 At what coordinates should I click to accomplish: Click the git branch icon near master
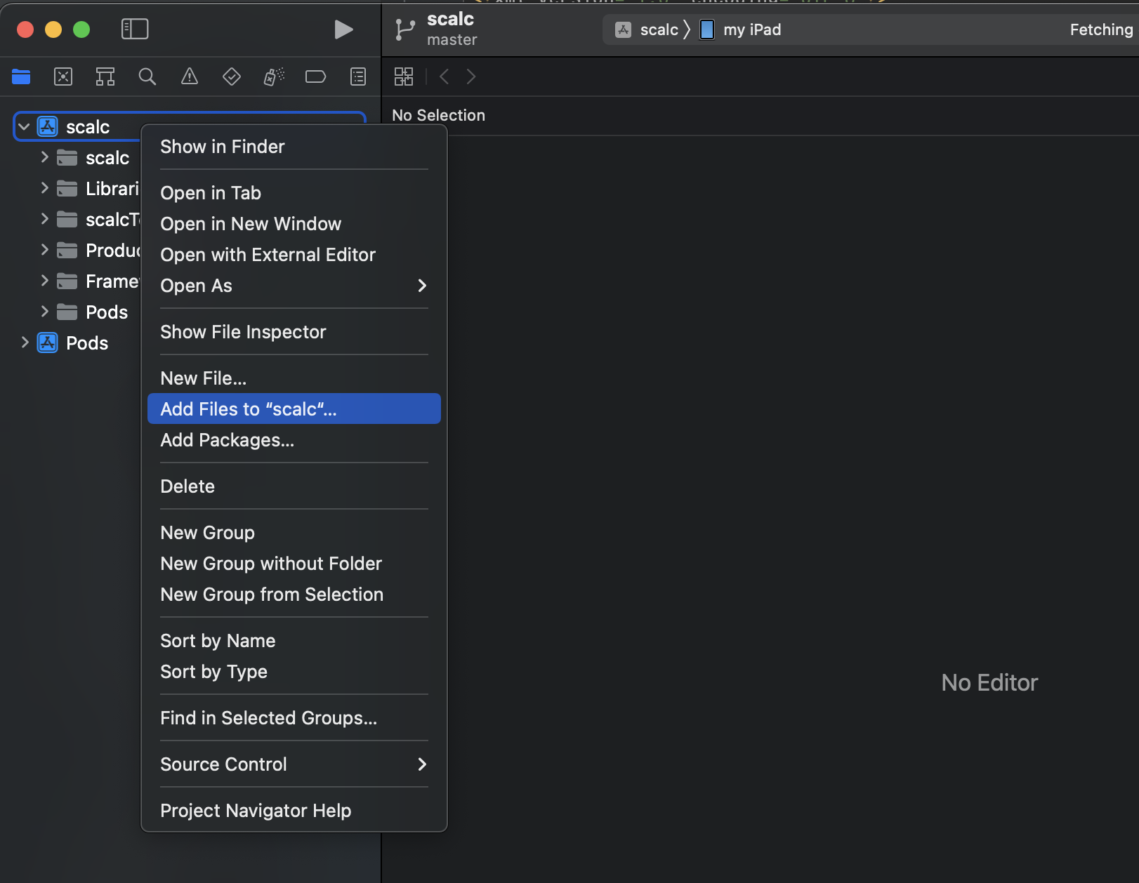[x=405, y=29]
